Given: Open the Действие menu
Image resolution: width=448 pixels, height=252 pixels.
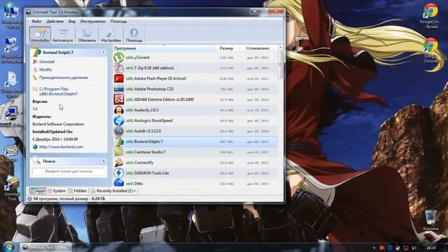Looking at the screenshot, I should [x=55, y=22].
